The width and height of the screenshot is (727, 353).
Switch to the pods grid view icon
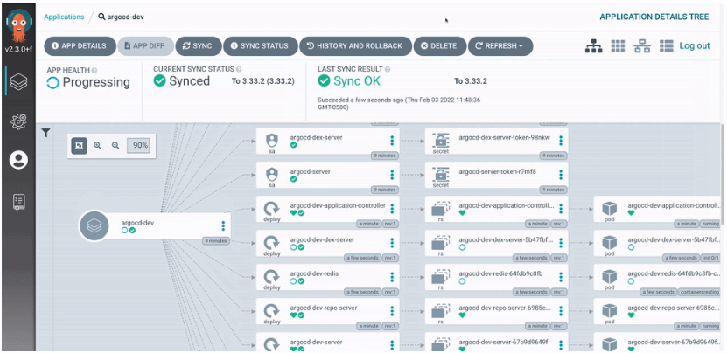tap(618, 45)
